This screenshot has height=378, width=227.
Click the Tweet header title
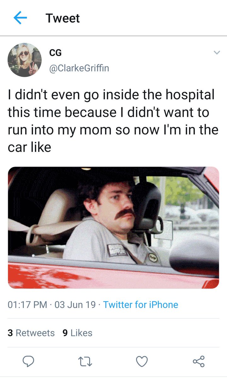coord(63,18)
